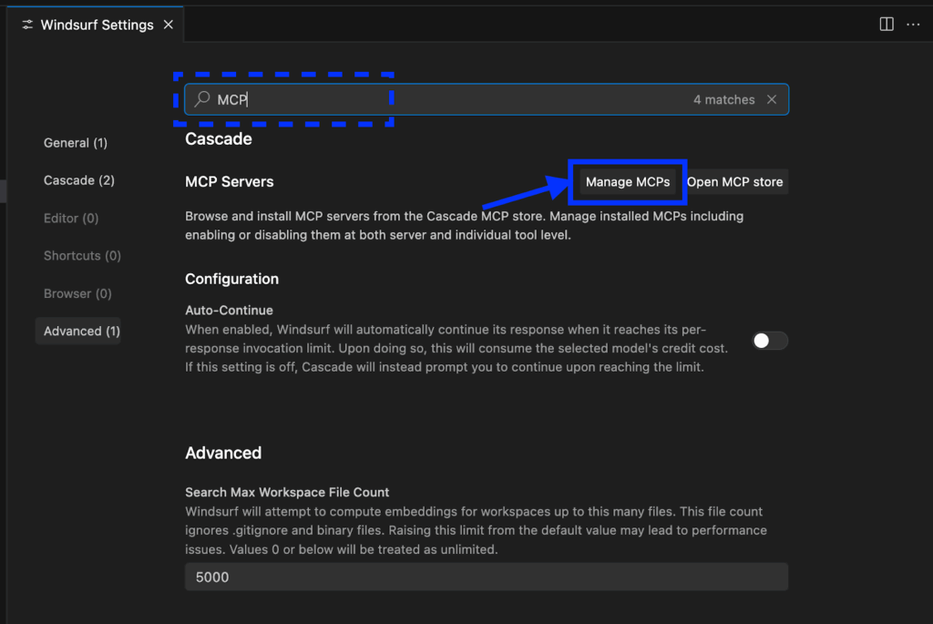Clear the MCP search query
The height and width of the screenshot is (624, 933).
772,99
